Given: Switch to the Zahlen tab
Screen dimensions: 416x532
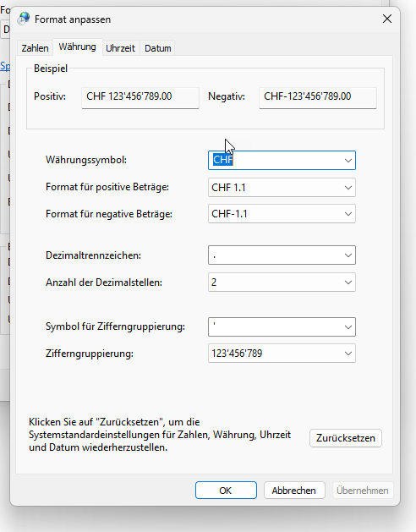Looking at the screenshot, I should click(x=35, y=48).
